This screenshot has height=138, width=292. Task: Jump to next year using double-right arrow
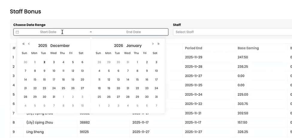(158, 44)
